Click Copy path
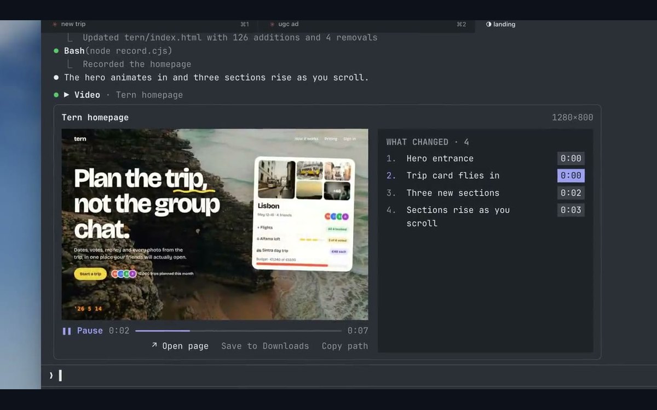This screenshot has height=410, width=657. pyautogui.click(x=345, y=346)
